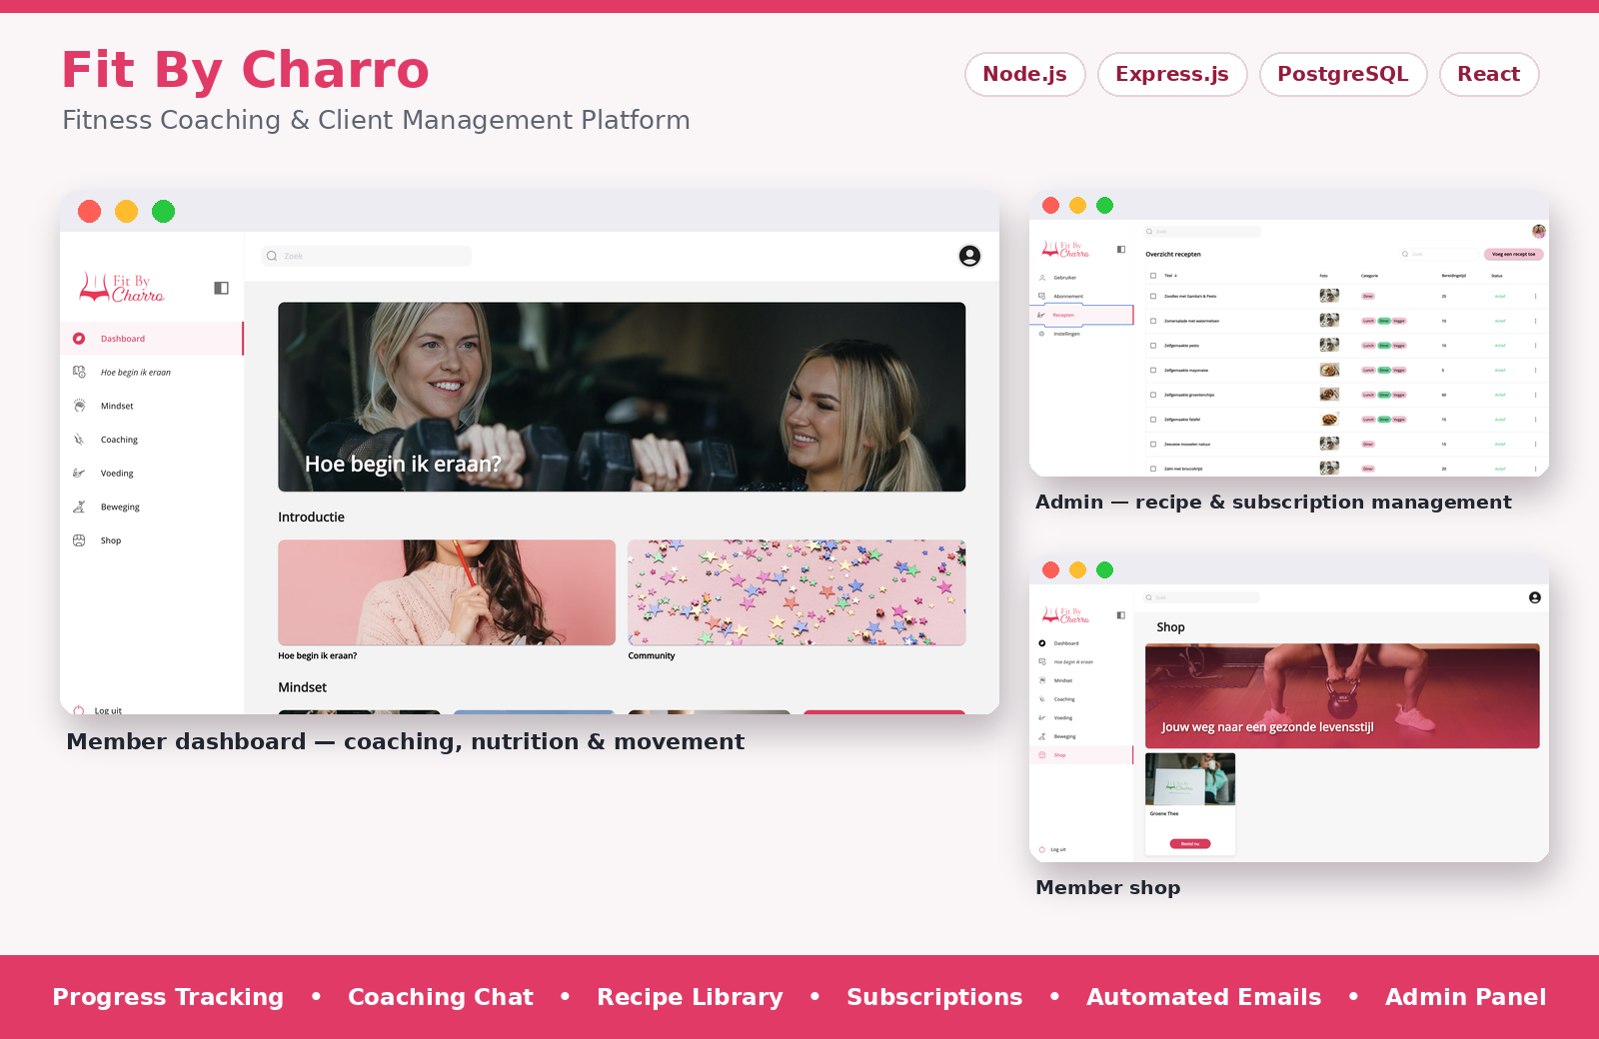This screenshot has height=1039, width=1599.
Task: Click the 'Hoe begin ik eraan' icon in member dashboard sidebar
Action: (79, 372)
